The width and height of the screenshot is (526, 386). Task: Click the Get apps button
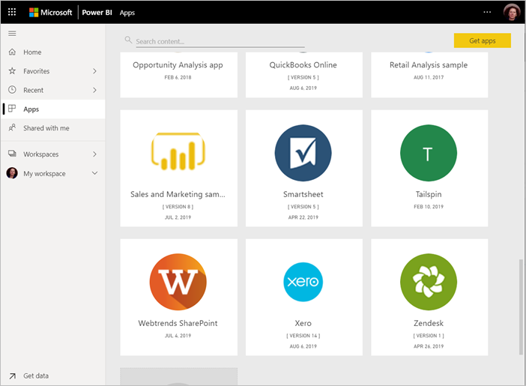pyautogui.click(x=483, y=40)
